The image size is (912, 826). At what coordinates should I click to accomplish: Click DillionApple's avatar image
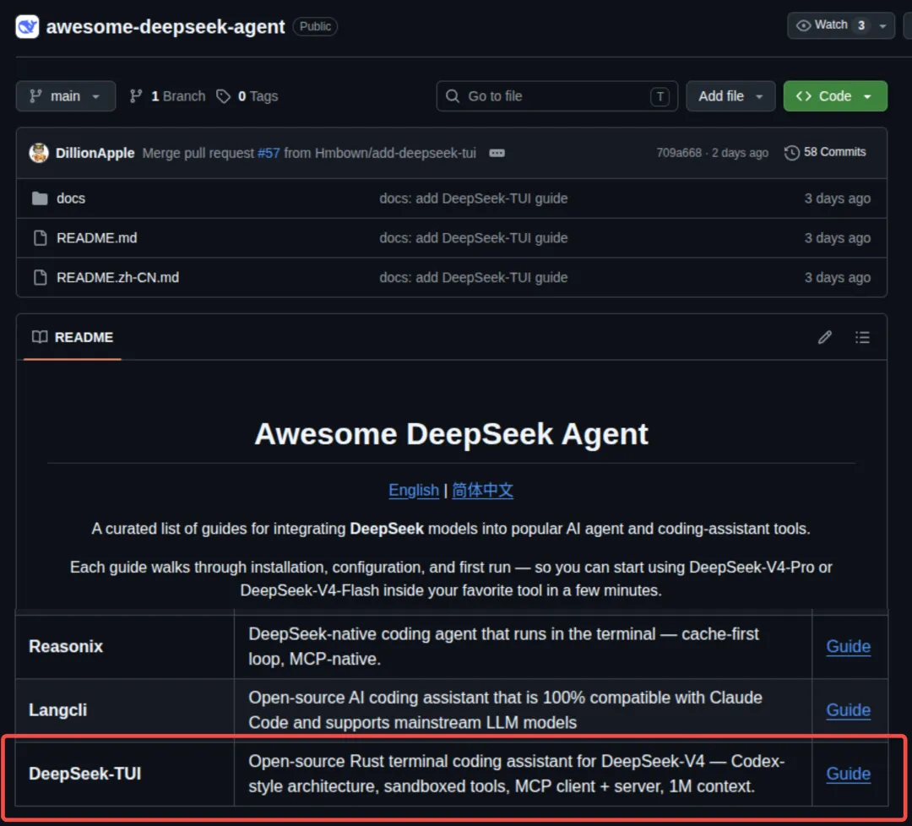(x=39, y=153)
